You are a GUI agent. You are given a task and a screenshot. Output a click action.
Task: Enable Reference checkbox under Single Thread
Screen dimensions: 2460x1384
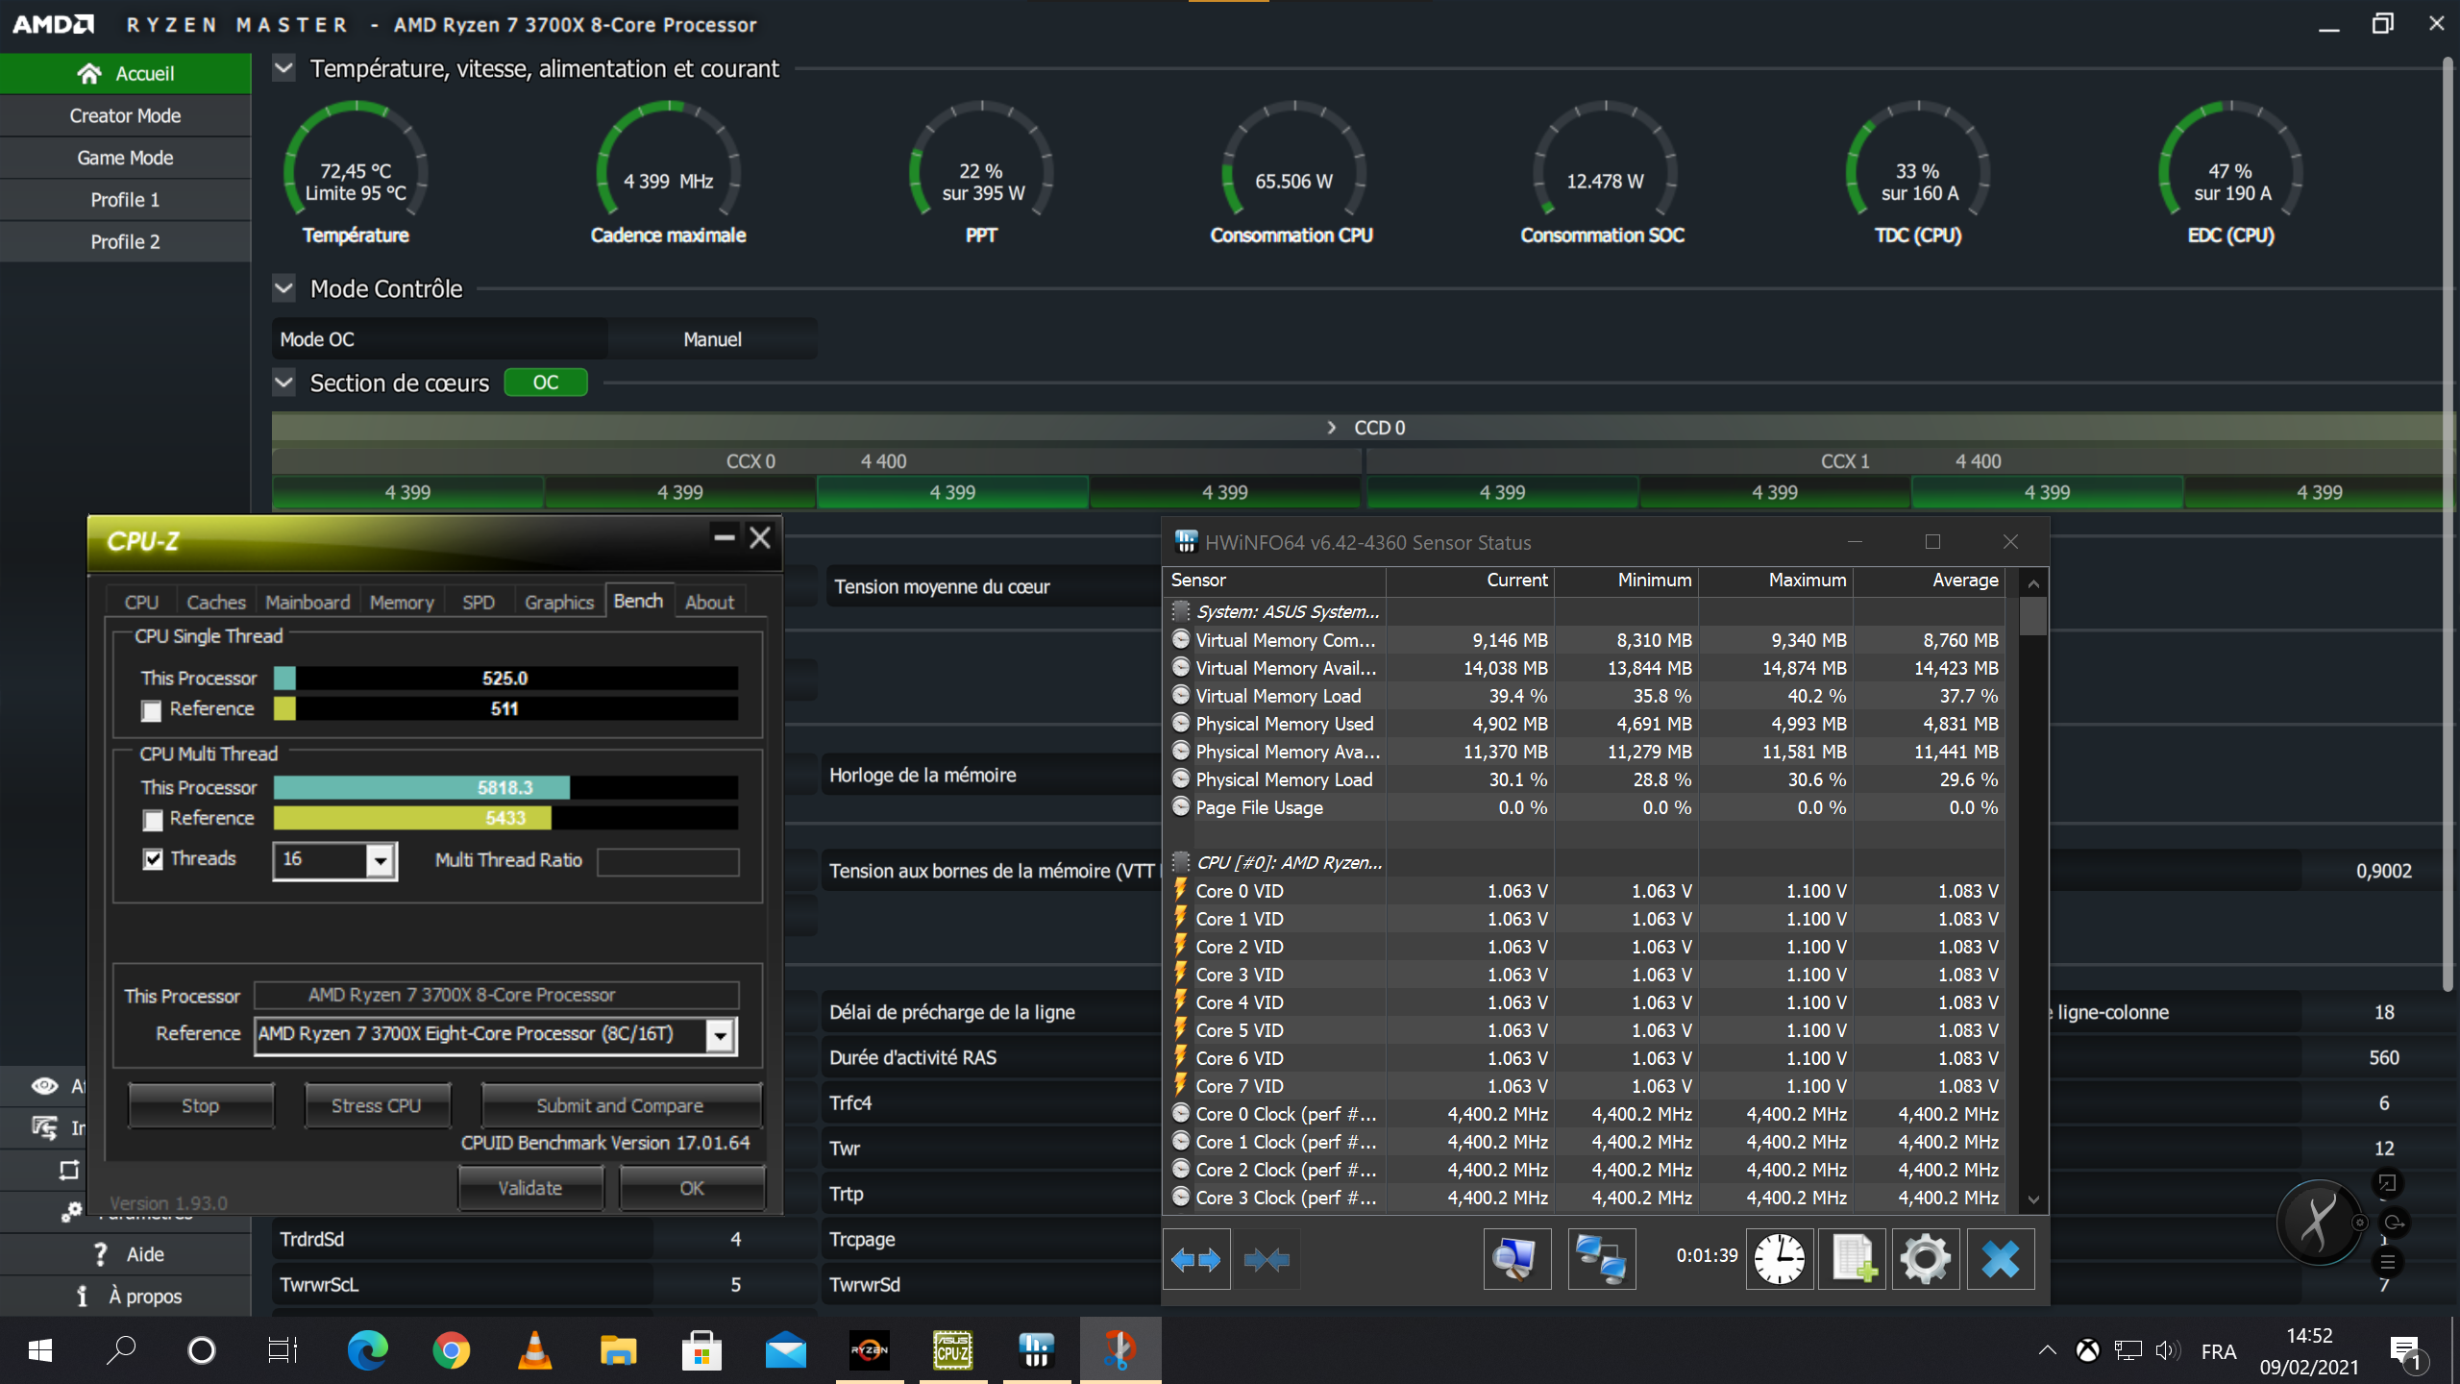152,711
